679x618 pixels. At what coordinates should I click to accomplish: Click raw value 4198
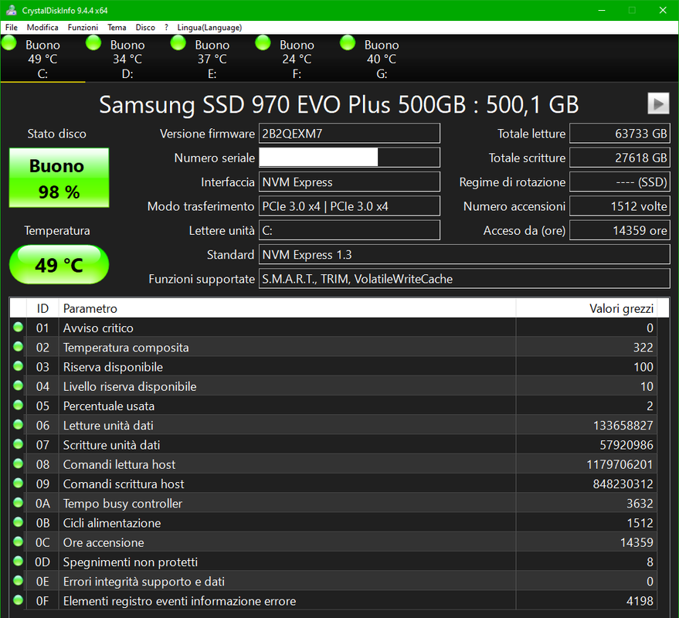(640, 601)
